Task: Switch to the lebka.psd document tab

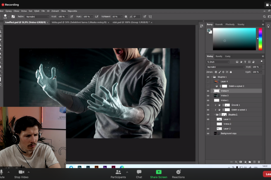Action: click(x=79, y=22)
